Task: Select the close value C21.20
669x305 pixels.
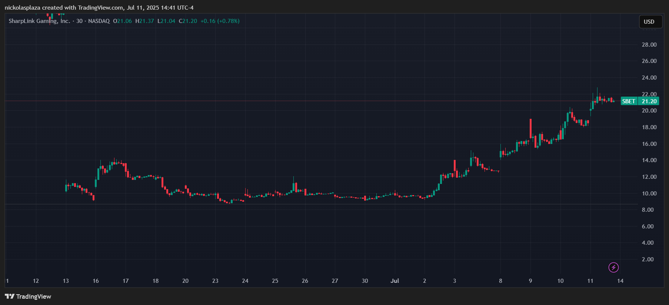Action: click(x=188, y=21)
